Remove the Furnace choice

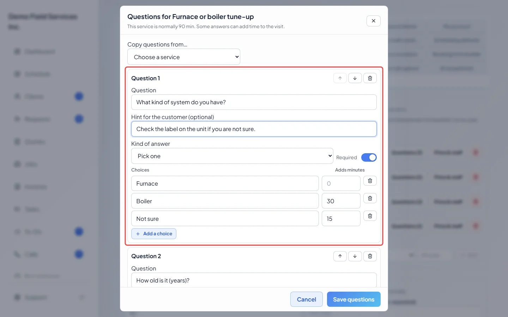pos(370,181)
